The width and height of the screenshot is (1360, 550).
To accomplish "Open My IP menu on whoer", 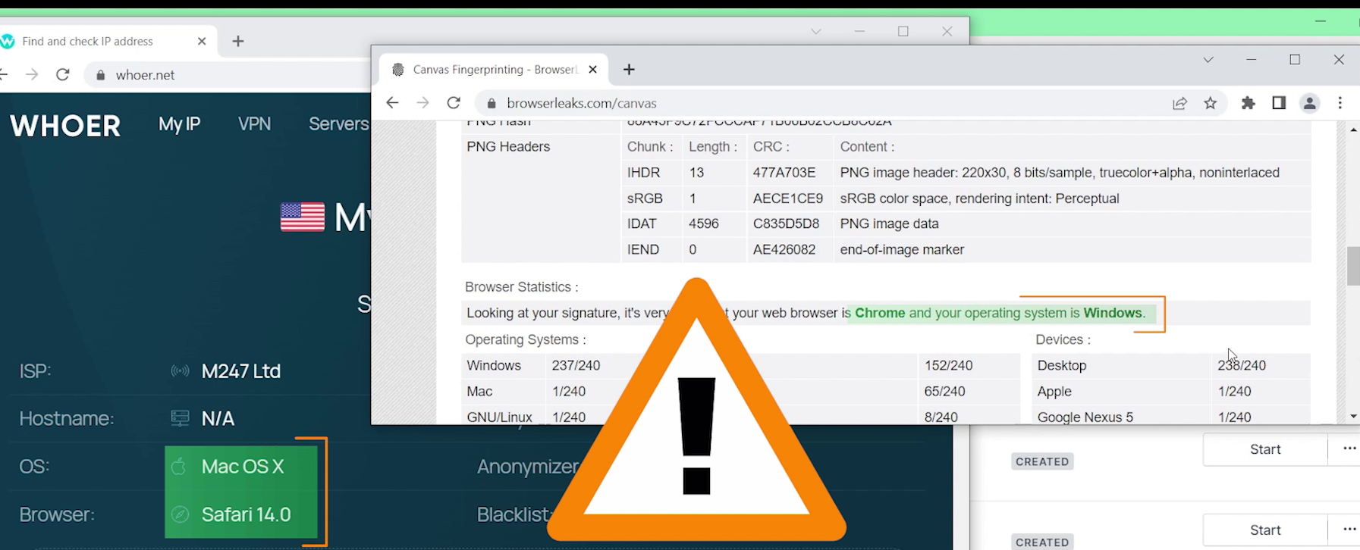I will click(x=179, y=123).
